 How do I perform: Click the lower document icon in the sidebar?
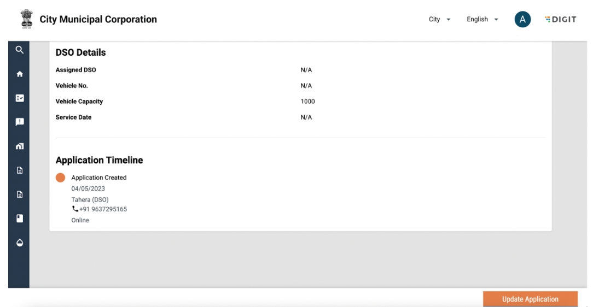click(x=19, y=194)
